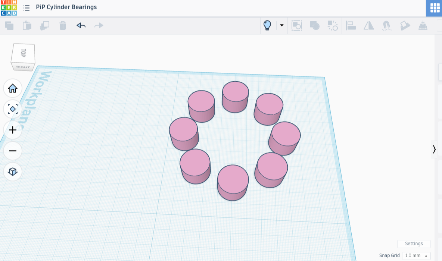
Task: Redo the last action
Action: [x=99, y=26]
